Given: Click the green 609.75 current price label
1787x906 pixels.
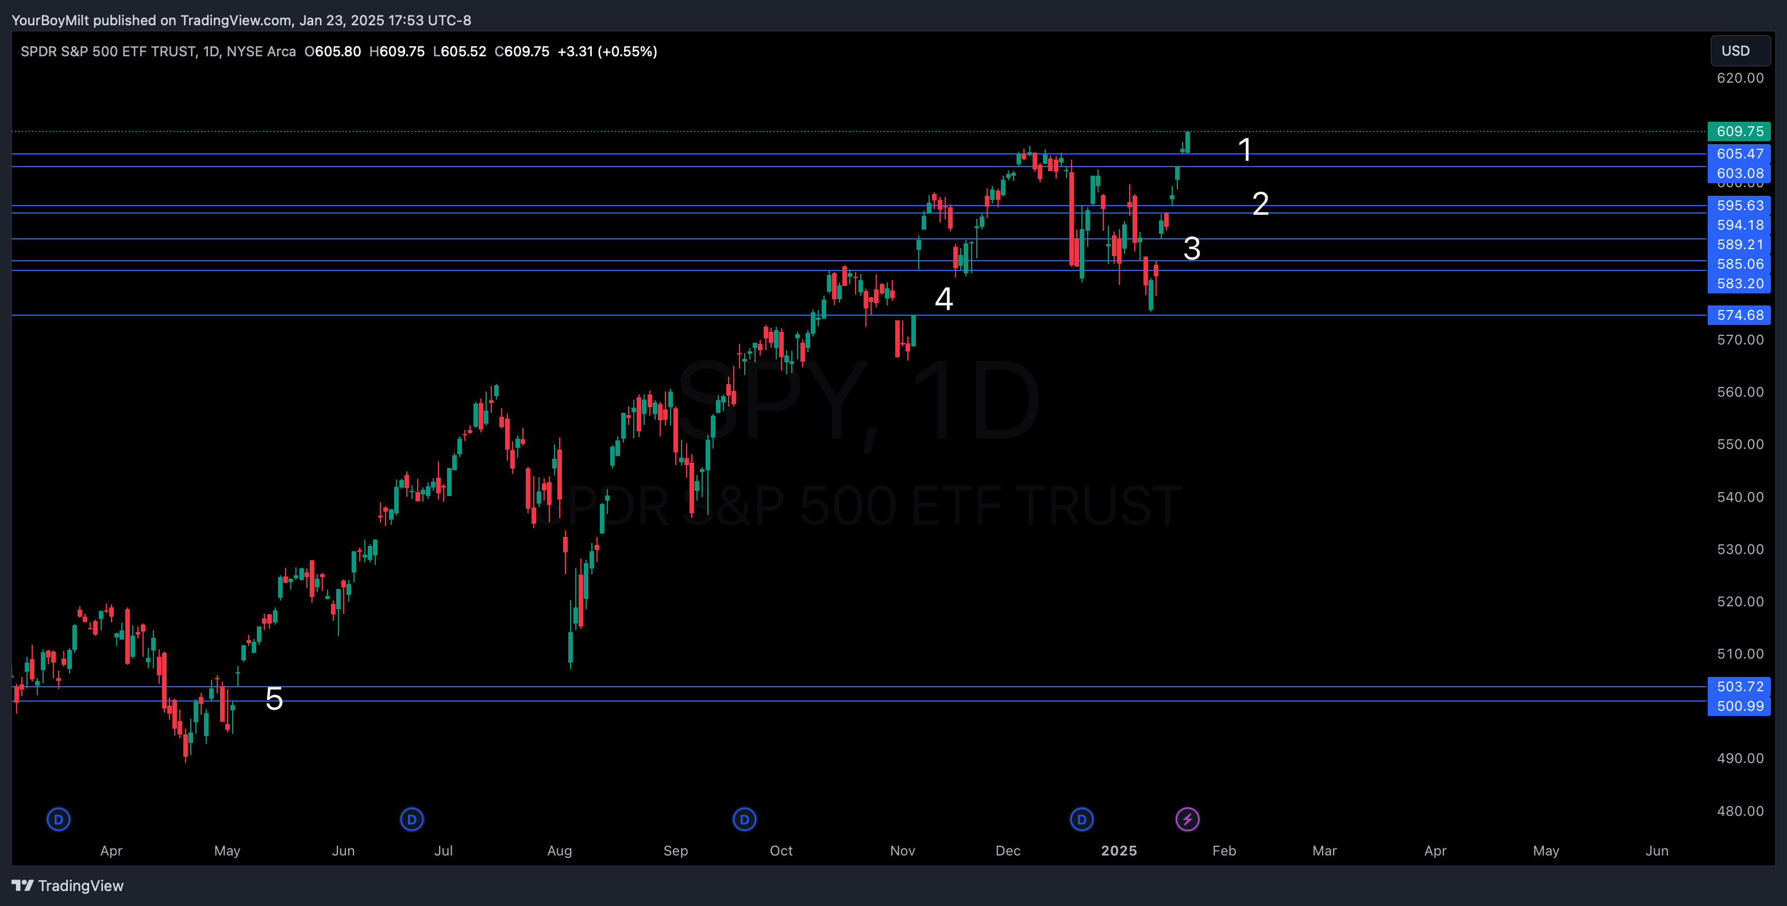Looking at the screenshot, I should [1739, 131].
